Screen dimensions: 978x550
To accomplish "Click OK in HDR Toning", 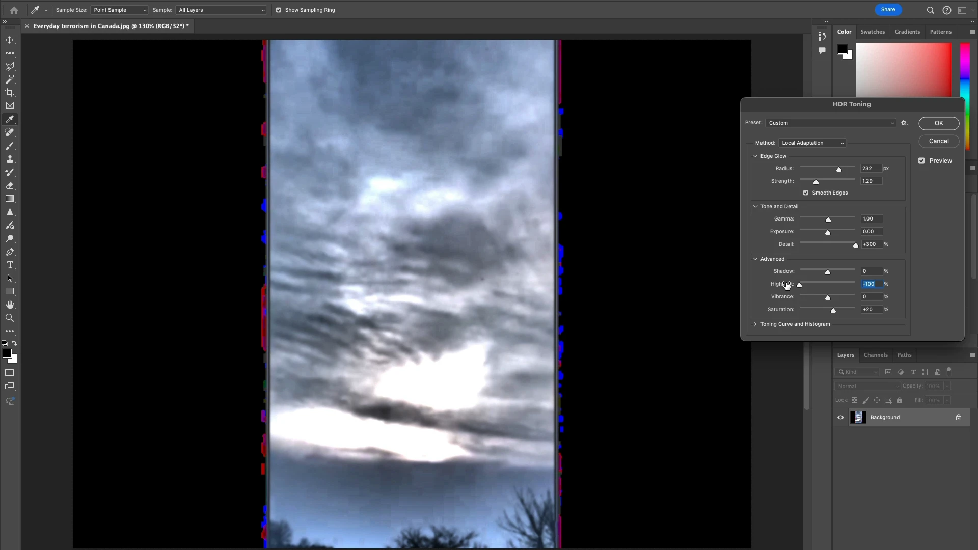I will pyautogui.click(x=939, y=123).
